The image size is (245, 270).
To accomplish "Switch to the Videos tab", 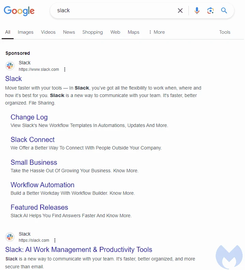I will pyautogui.click(x=48, y=32).
